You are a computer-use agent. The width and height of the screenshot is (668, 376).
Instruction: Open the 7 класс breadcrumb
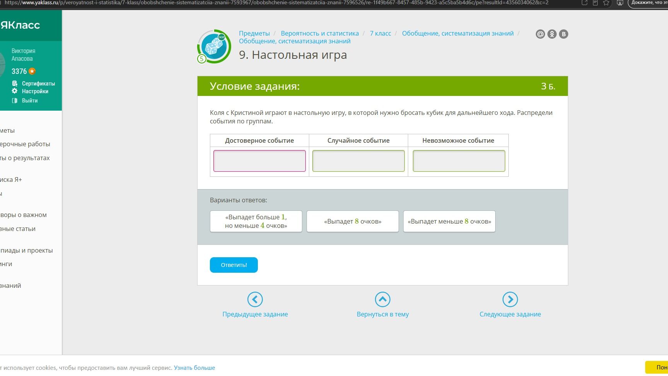(380, 33)
